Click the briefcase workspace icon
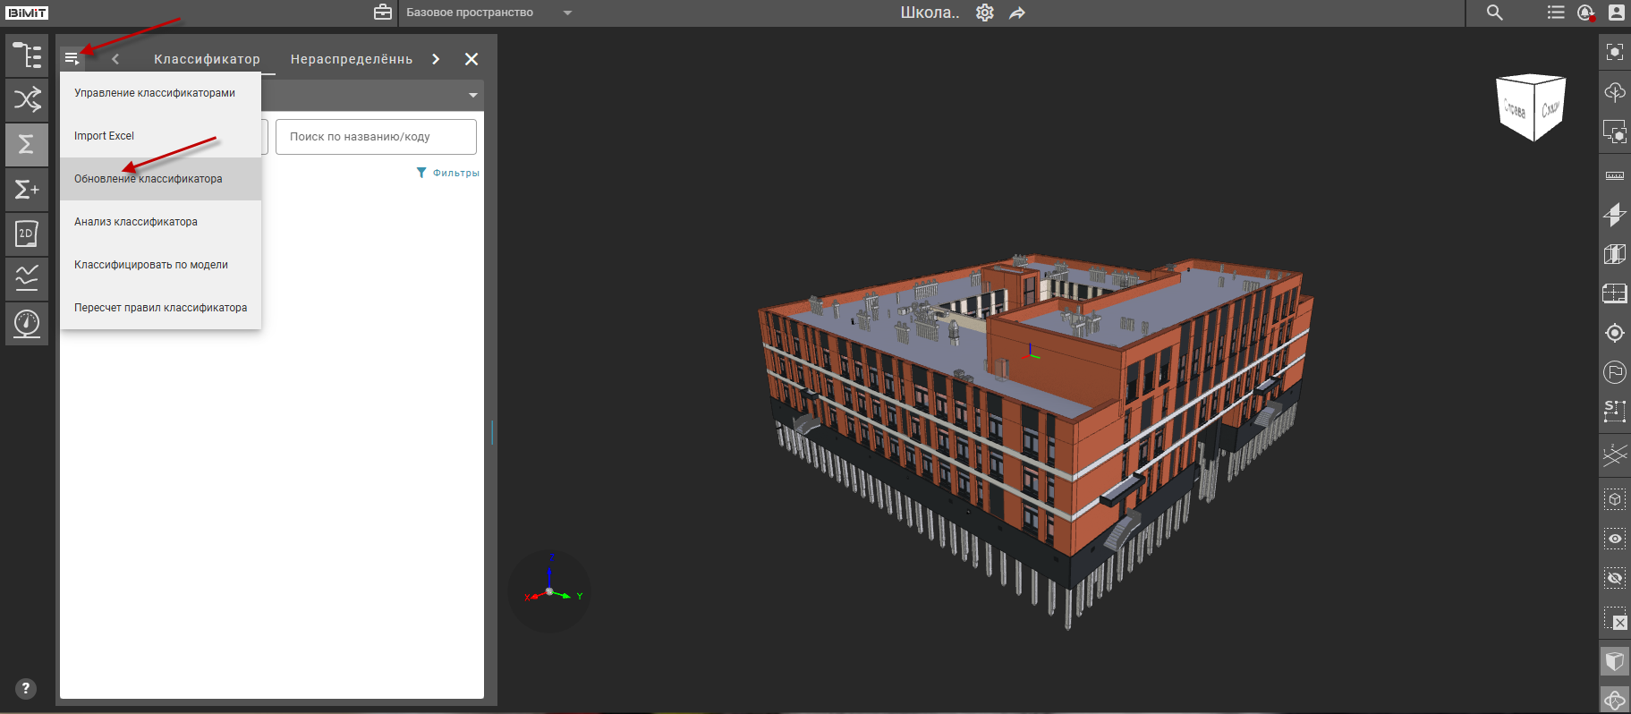Image resolution: width=1631 pixels, height=714 pixels. click(383, 13)
